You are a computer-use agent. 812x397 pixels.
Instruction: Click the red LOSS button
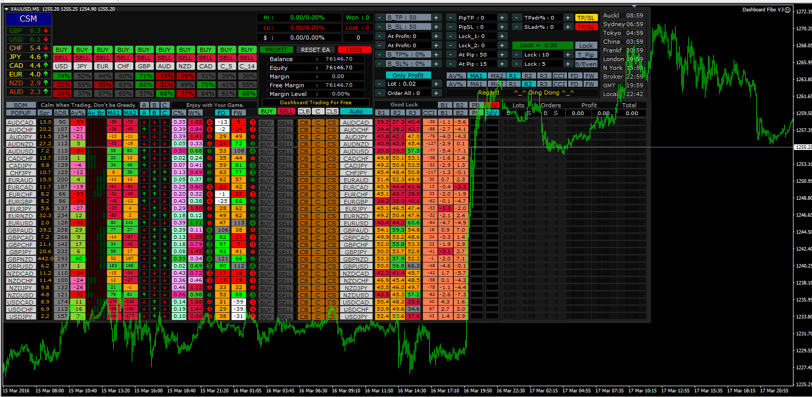(x=355, y=50)
